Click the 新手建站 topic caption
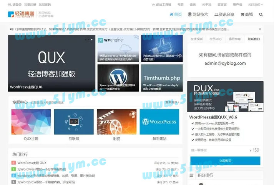 pyautogui.click(x=159, y=139)
